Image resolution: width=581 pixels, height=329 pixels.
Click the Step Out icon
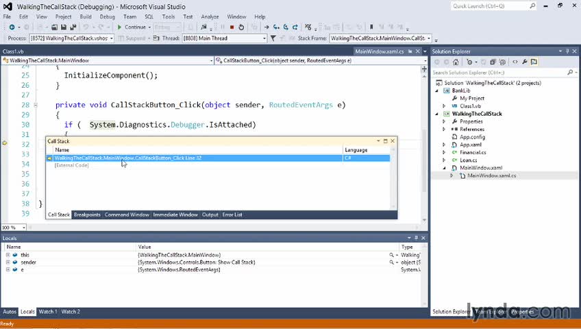295,27
